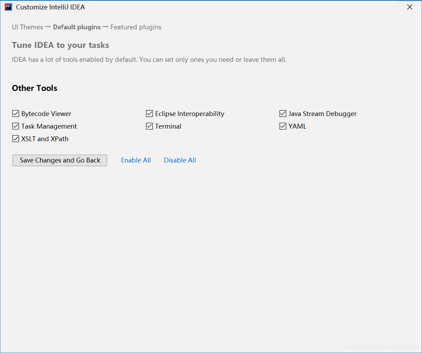This screenshot has width=422, height=353.
Task: Click the Enable All link
Action: [136, 160]
